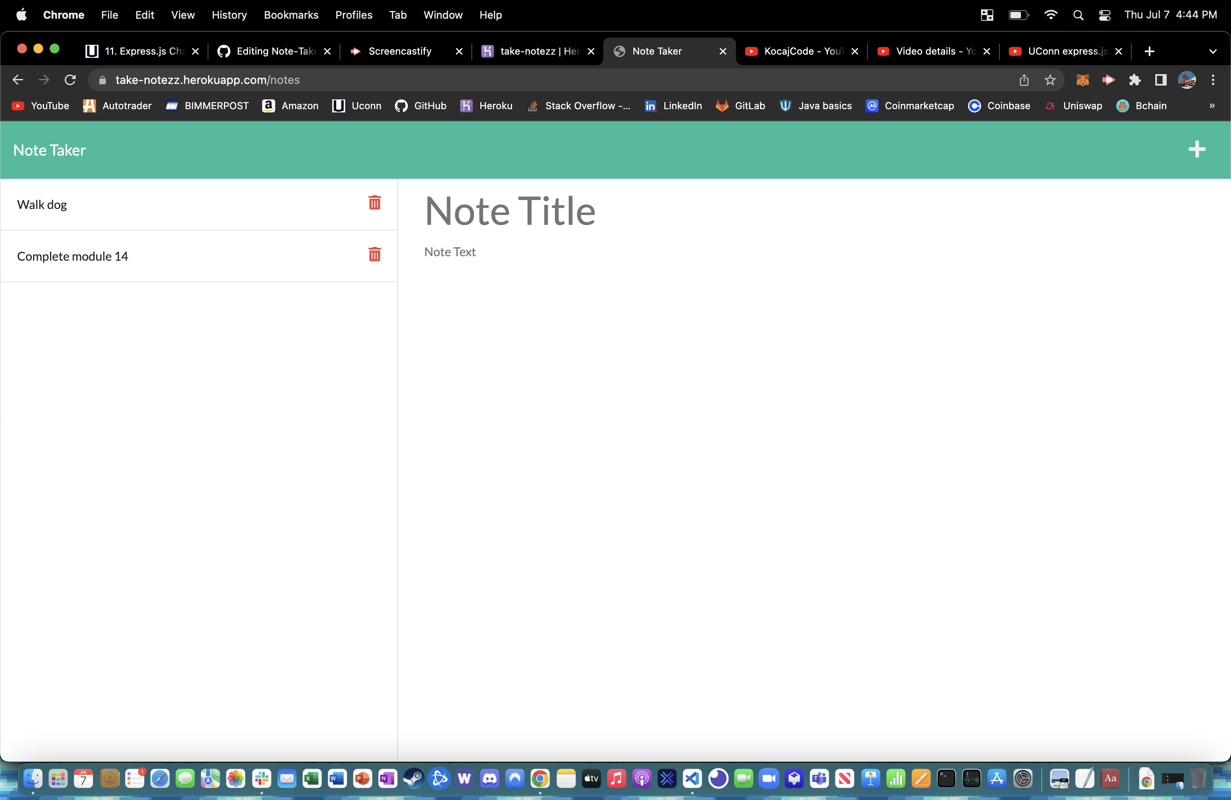The image size is (1231, 800).
Task: Reload the current page
Action: 70,80
